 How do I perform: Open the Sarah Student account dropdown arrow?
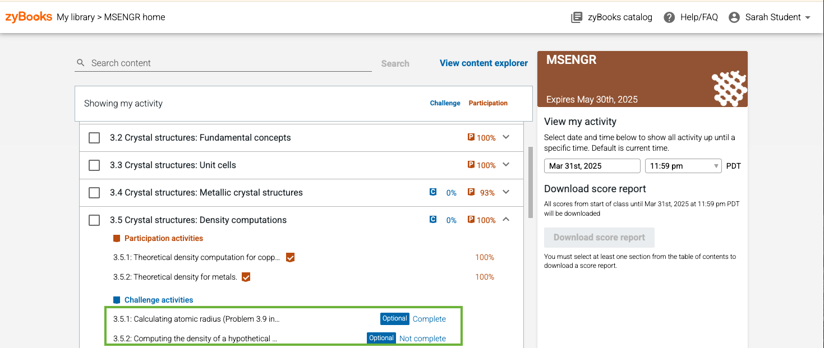[808, 17]
